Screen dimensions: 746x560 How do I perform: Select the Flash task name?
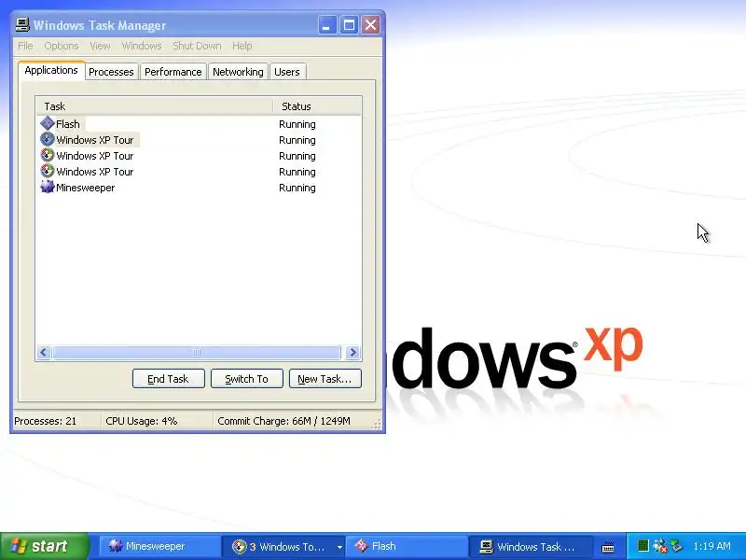68,124
